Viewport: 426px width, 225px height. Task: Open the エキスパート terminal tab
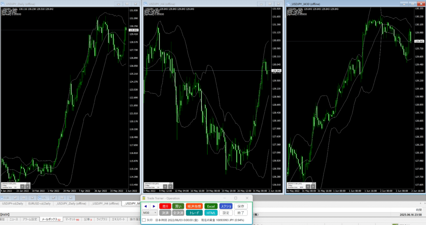119,219
